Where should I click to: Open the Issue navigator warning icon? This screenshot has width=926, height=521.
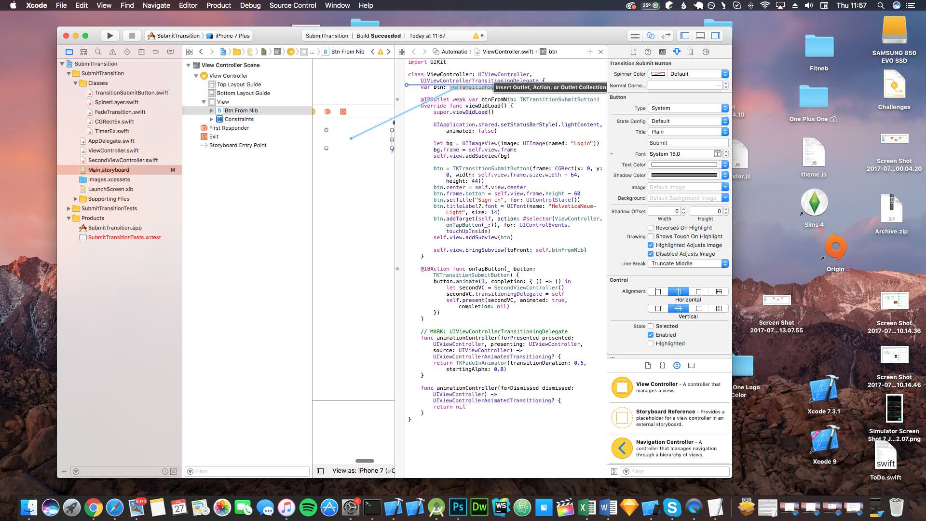(112, 52)
